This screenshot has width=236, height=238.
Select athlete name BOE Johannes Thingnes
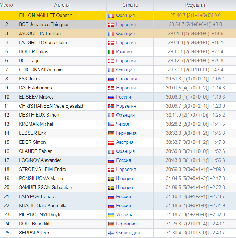pyautogui.click(x=44, y=24)
